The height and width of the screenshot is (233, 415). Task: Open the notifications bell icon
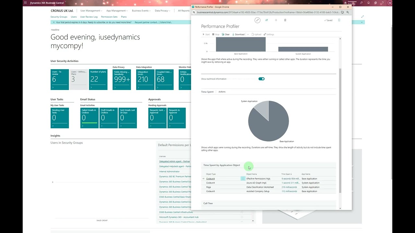click(x=369, y=3)
